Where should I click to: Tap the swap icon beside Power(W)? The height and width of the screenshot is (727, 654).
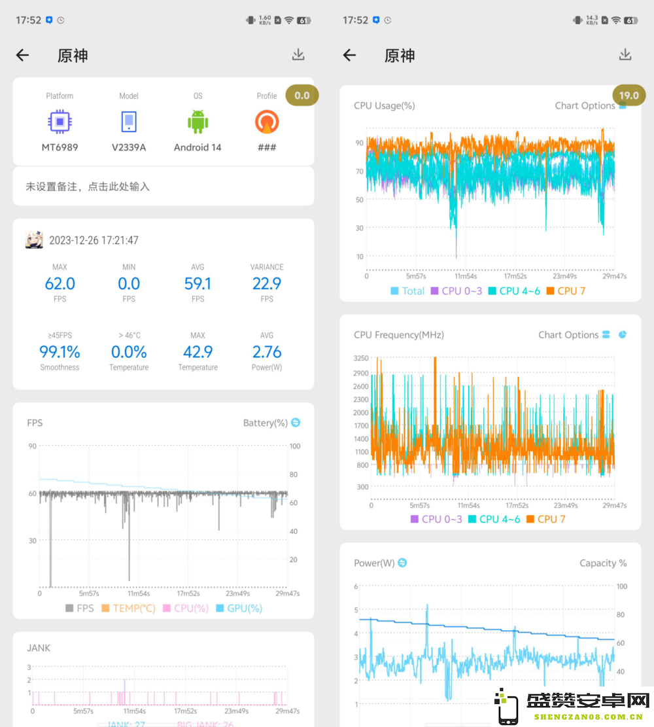(402, 562)
